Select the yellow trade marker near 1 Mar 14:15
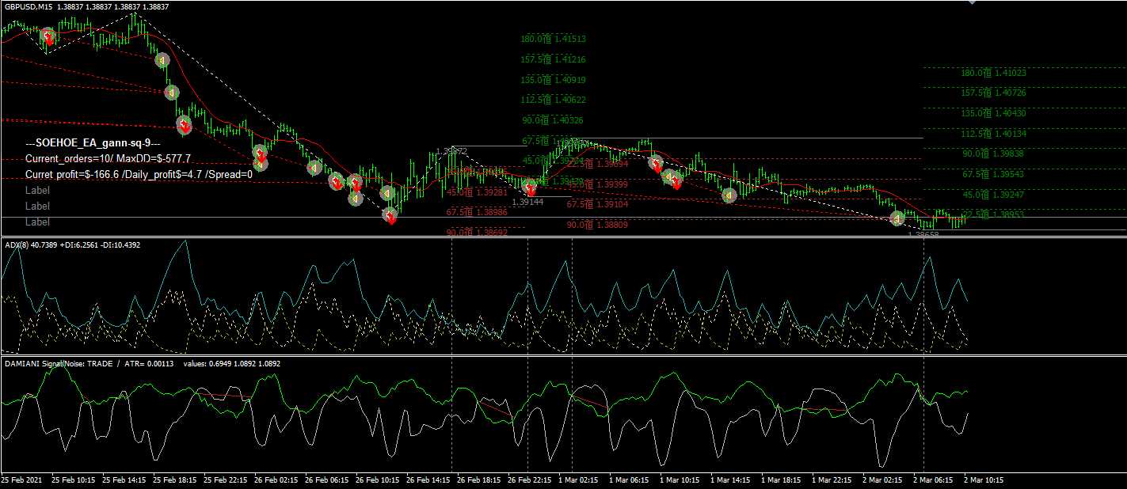This screenshot has height=489, width=1127. tap(729, 195)
